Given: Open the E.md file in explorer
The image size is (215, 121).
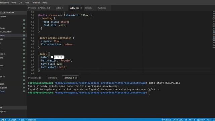Looking at the screenshot, I should tap(2, 91).
